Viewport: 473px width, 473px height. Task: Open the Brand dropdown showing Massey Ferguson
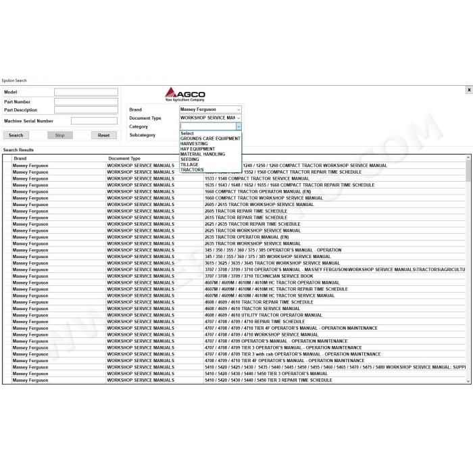pos(210,109)
